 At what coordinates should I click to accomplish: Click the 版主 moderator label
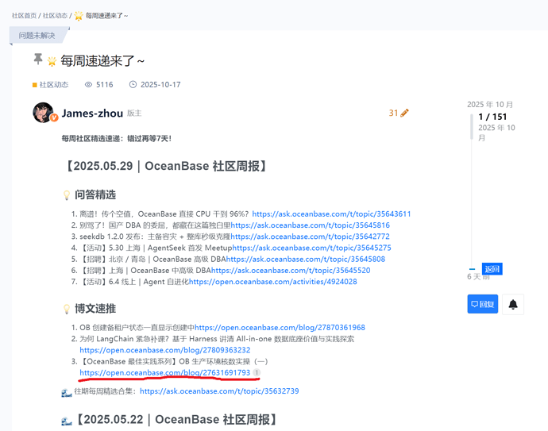[x=134, y=114]
